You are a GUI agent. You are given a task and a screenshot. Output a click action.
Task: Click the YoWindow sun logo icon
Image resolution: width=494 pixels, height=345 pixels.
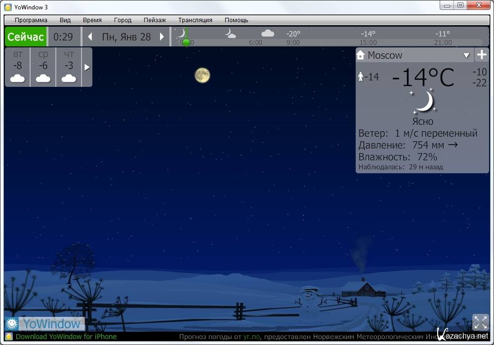click(x=11, y=324)
